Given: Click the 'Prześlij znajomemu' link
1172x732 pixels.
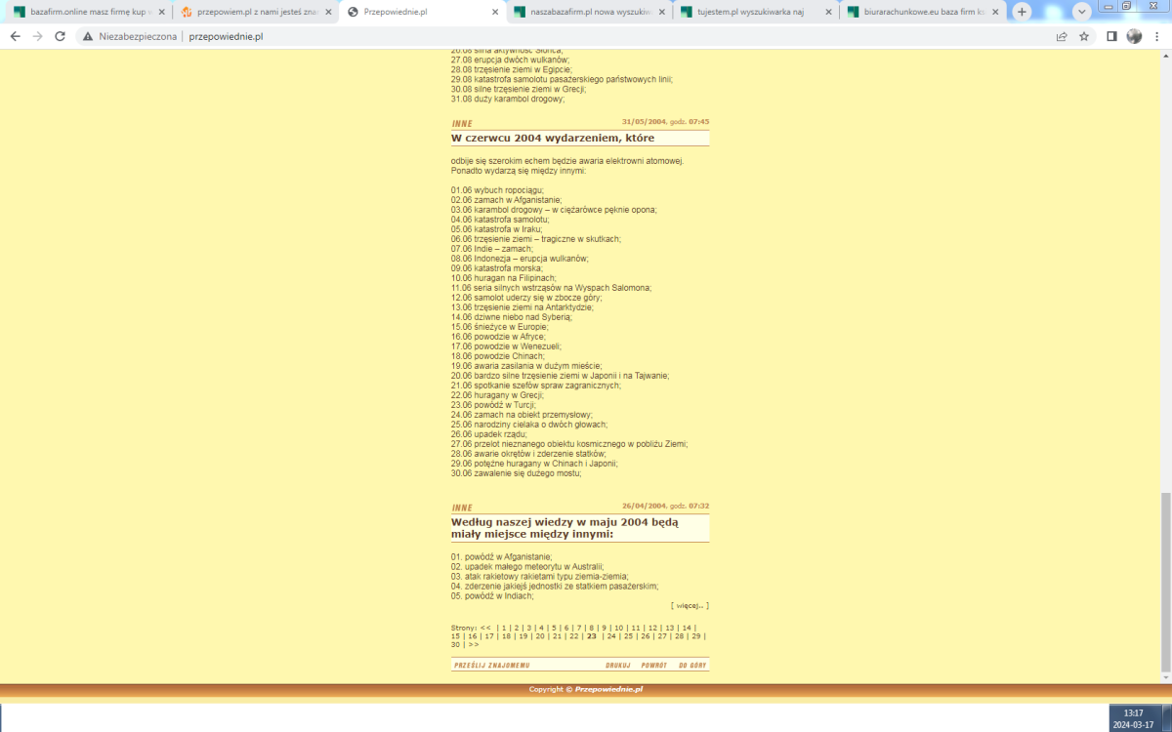Looking at the screenshot, I should pyautogui.click(x=491, y=666).
